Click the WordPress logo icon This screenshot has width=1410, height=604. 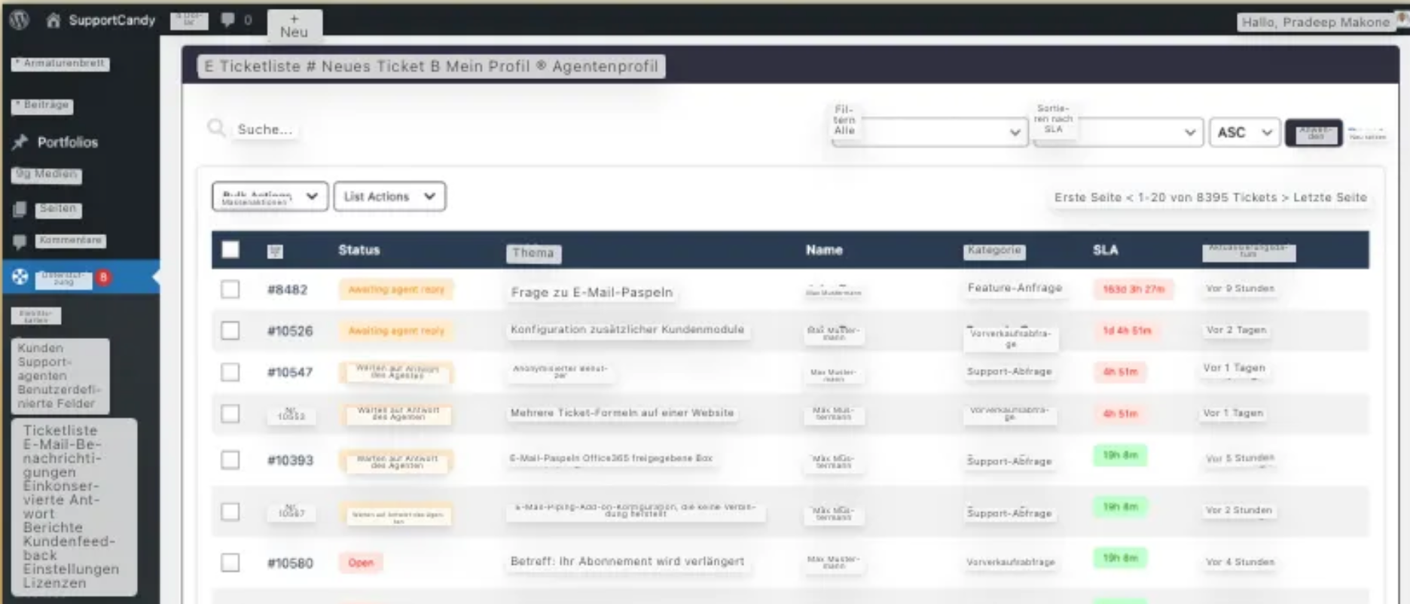click(x=20, y=20)
